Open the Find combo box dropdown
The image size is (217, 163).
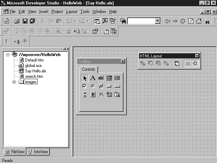[157, 21]
